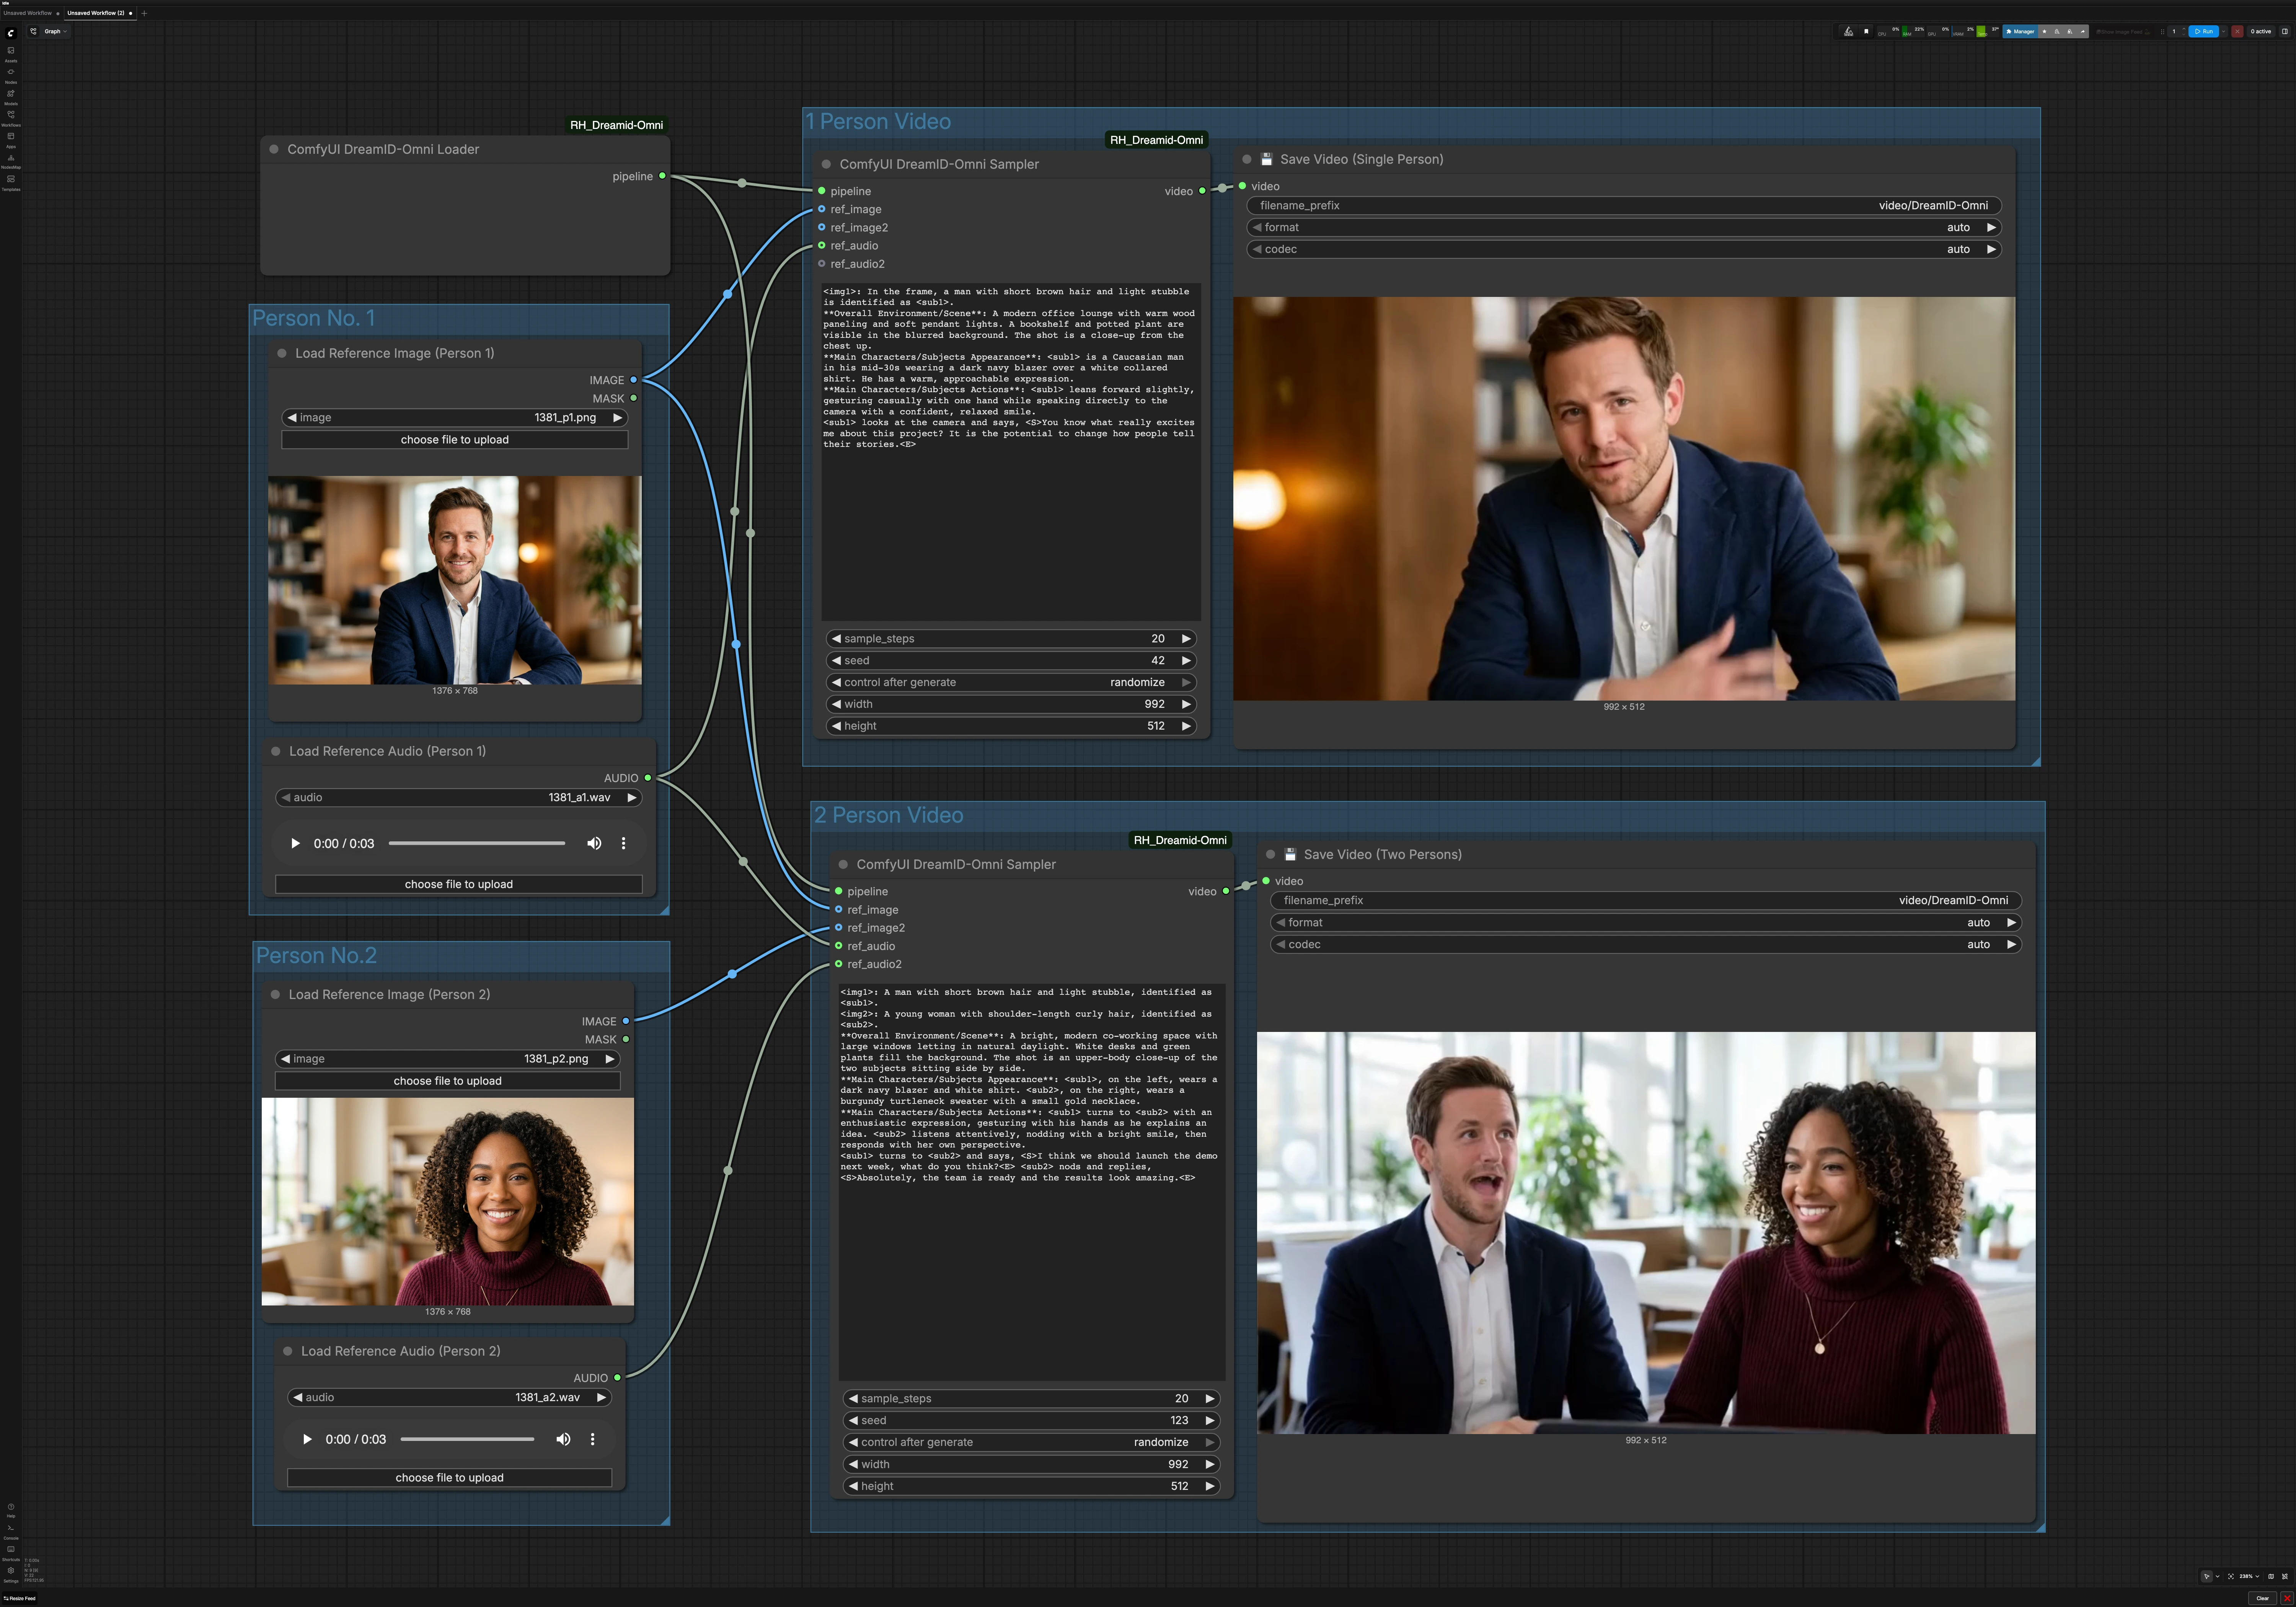
Task: Click the bookmark icon in top toolbar
Action: point(1866,31)
